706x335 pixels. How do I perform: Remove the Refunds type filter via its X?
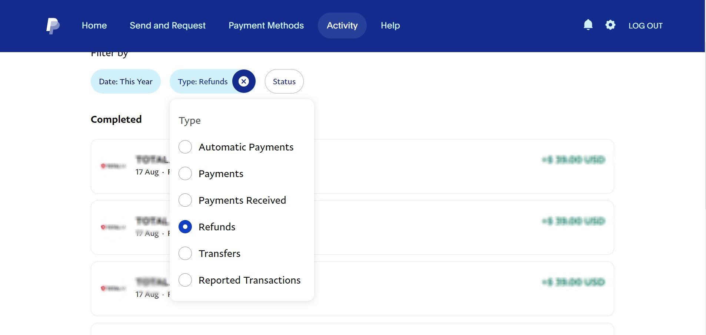tap(243, 81)
